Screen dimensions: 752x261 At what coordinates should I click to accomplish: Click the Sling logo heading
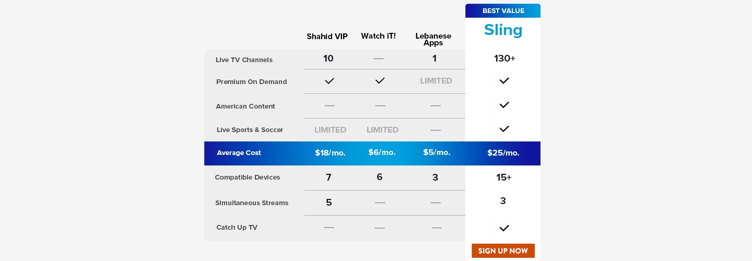click(x=503, y=30)
